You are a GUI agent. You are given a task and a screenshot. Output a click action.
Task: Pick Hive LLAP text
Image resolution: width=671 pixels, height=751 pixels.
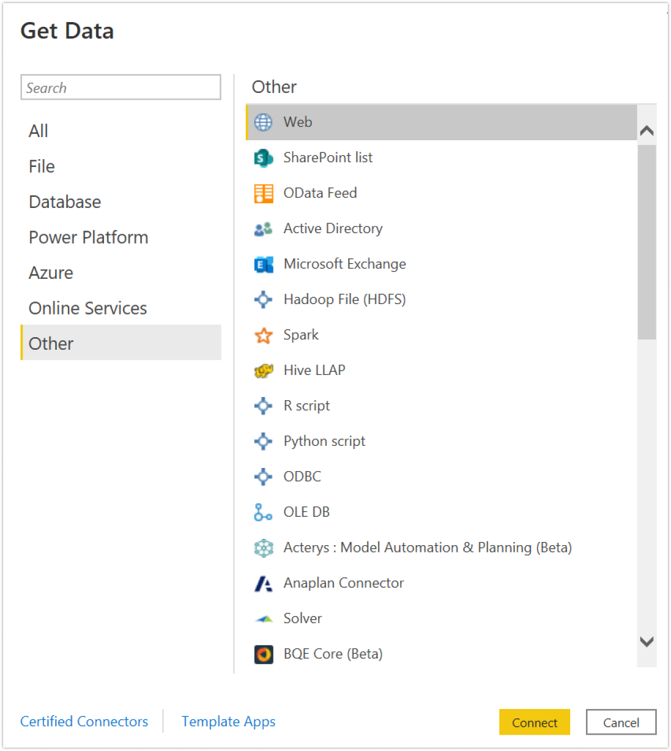pos(314,370)
